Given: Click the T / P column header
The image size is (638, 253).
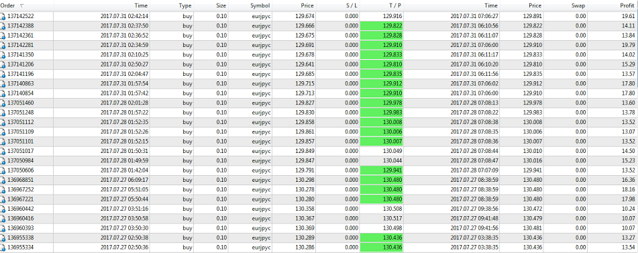Looking at the screenshot, I should tap(382, 5).
